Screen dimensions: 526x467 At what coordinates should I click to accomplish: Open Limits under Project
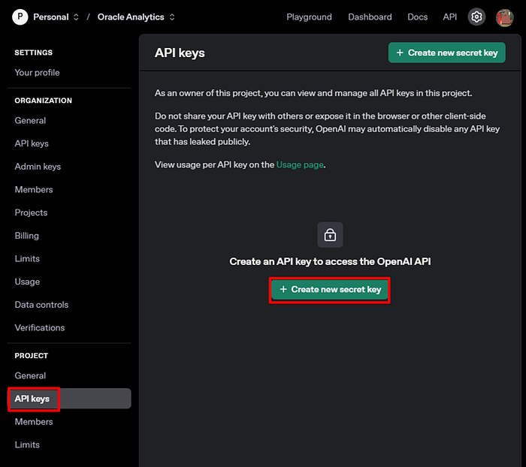pyautogui.click(x=27, y=444)
